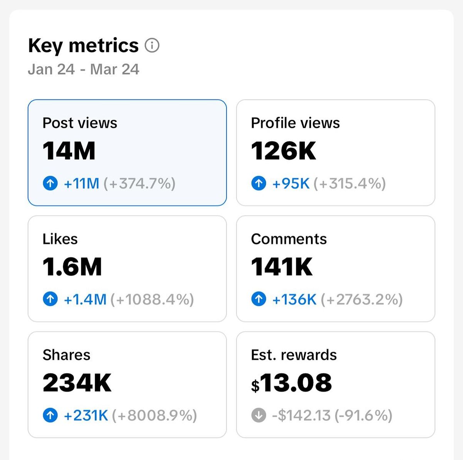This screenshot has height=460, width=463.
Task: Click the Likes increase arrow icon
Action: tap(50, 299)
